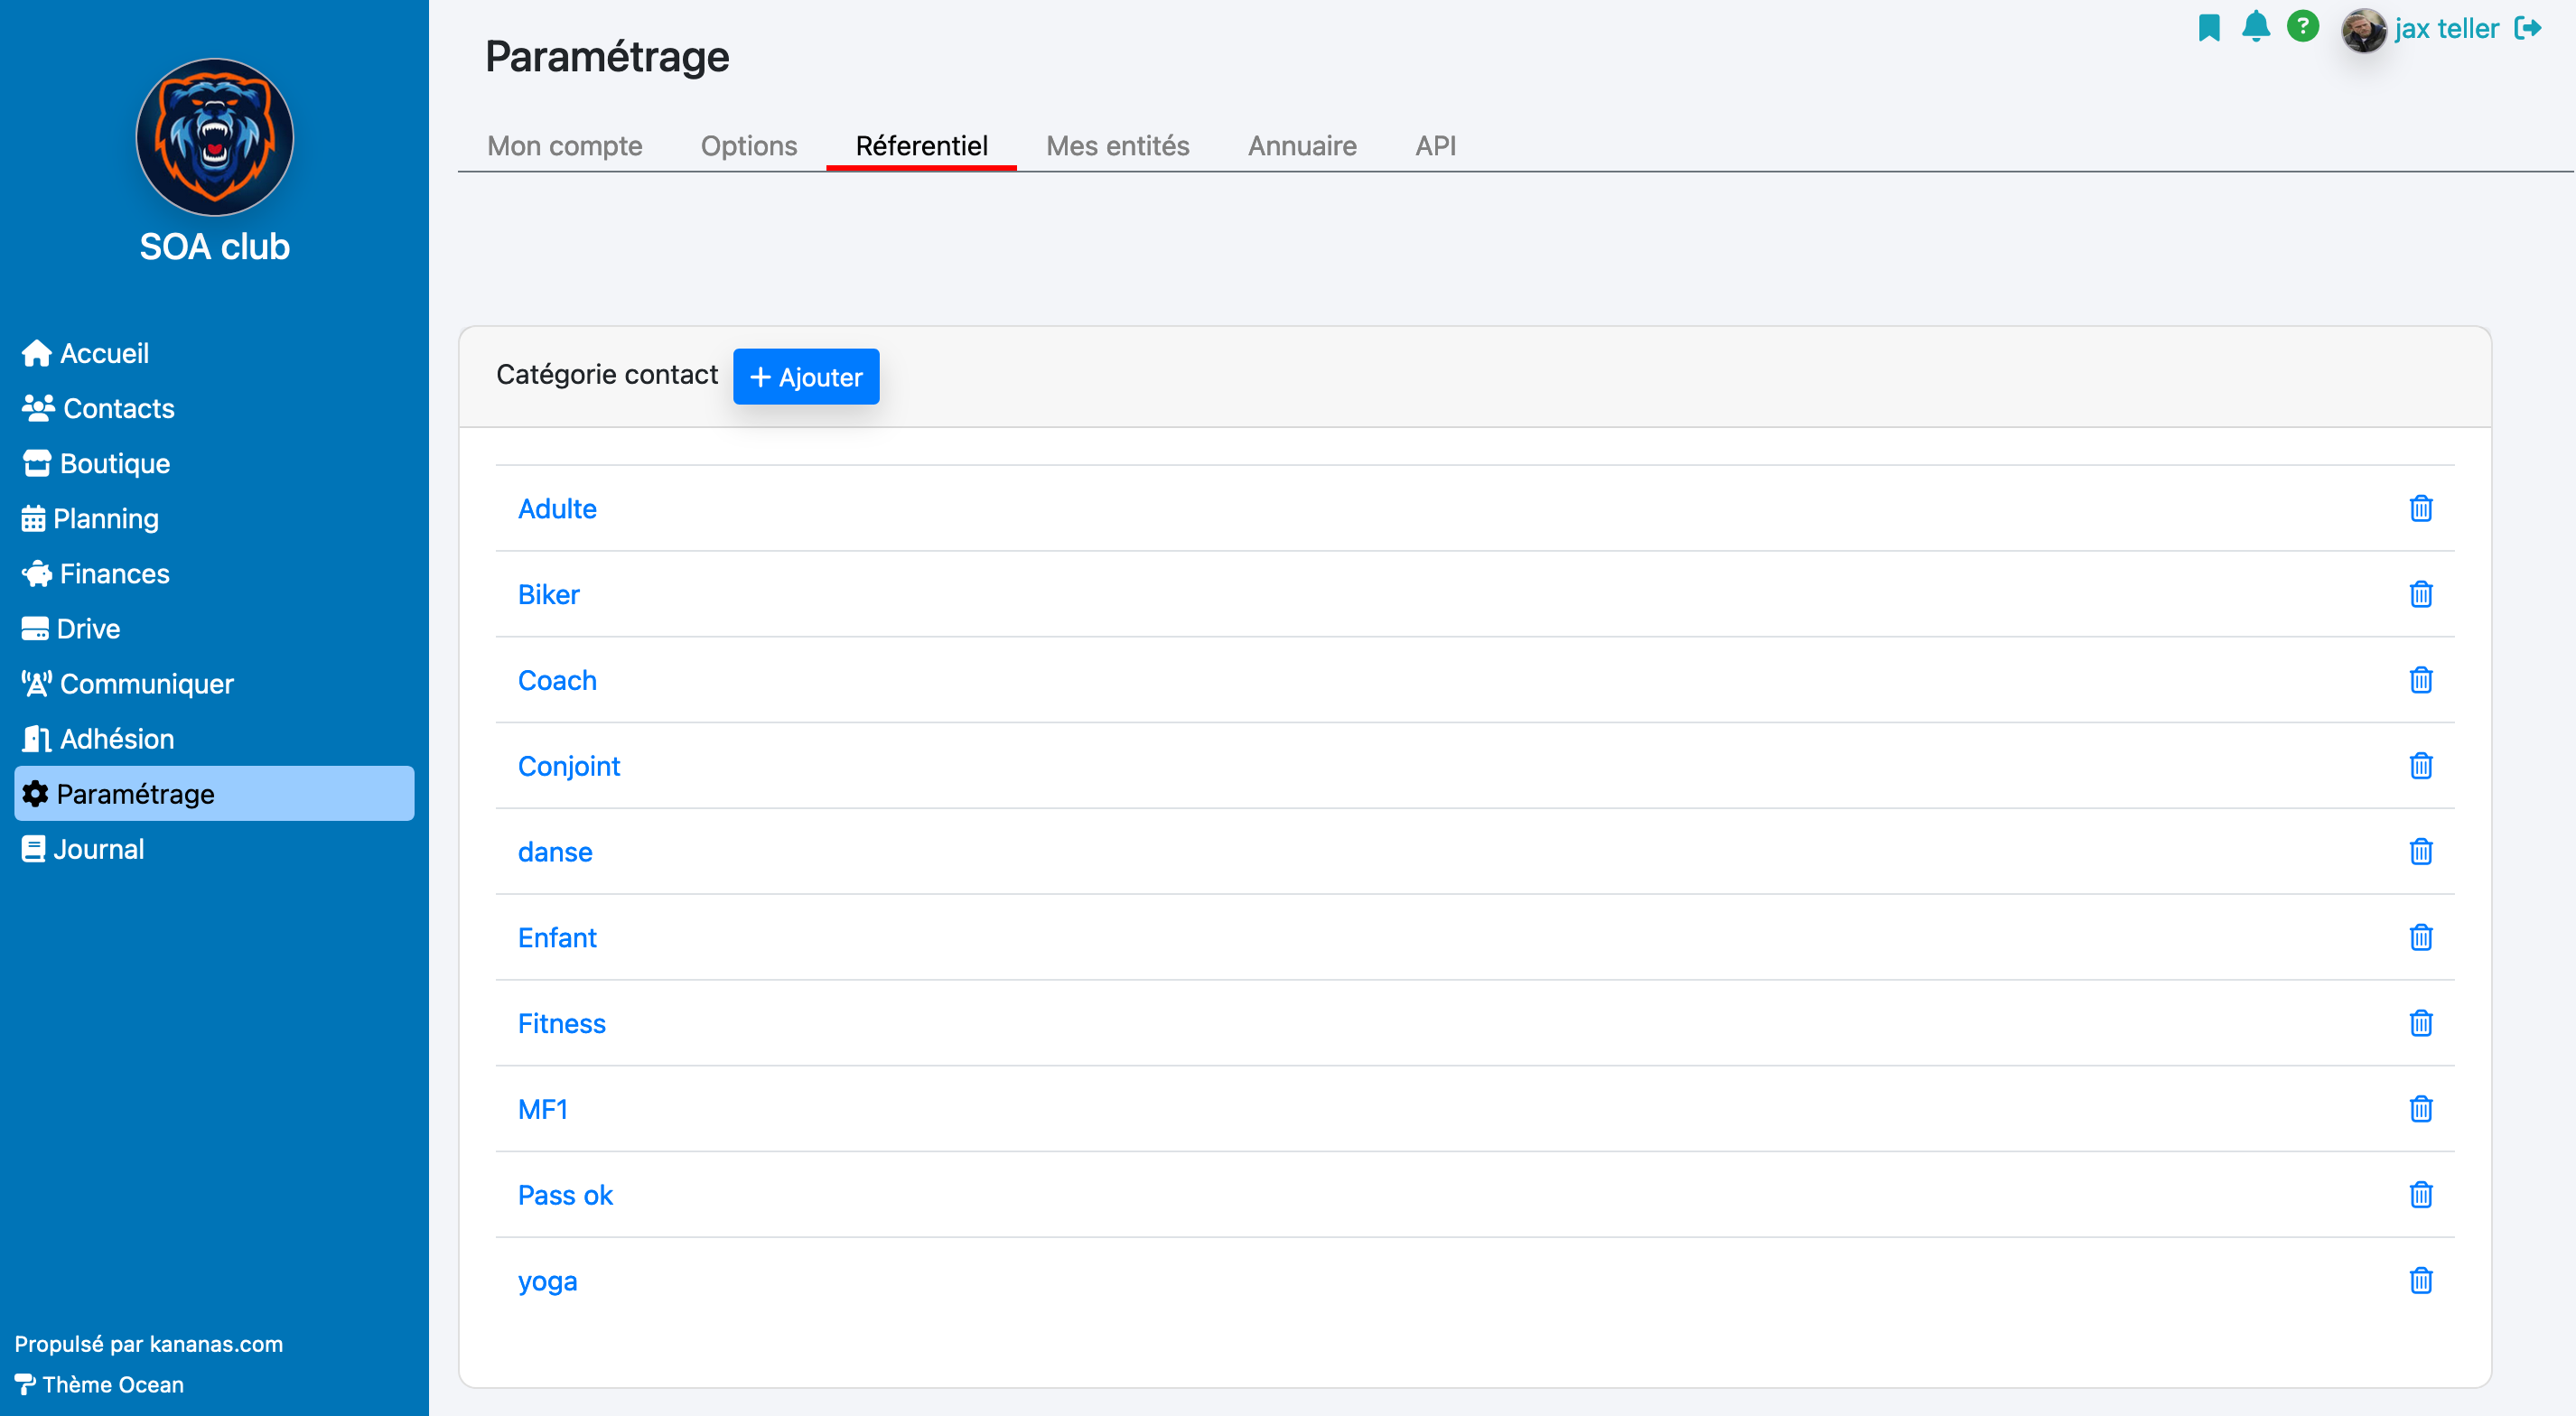This screenshot has width=2576, height=1416.
Task: Open the Pass ok category link
Action: click(565, 1195)
